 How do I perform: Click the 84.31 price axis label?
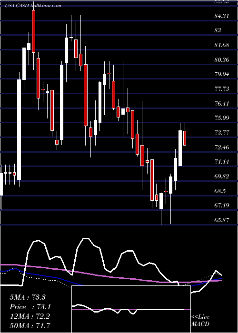[x=222, y=16]
